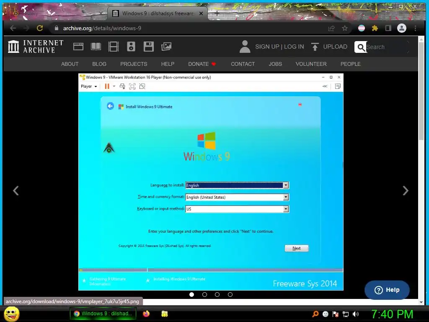Click the user avatar icon
Screen dimensions: 429x322
click(245, 47)
